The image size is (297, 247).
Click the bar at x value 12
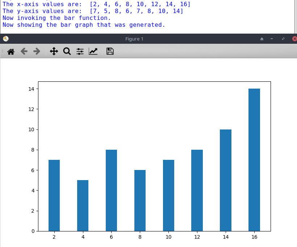197,191
